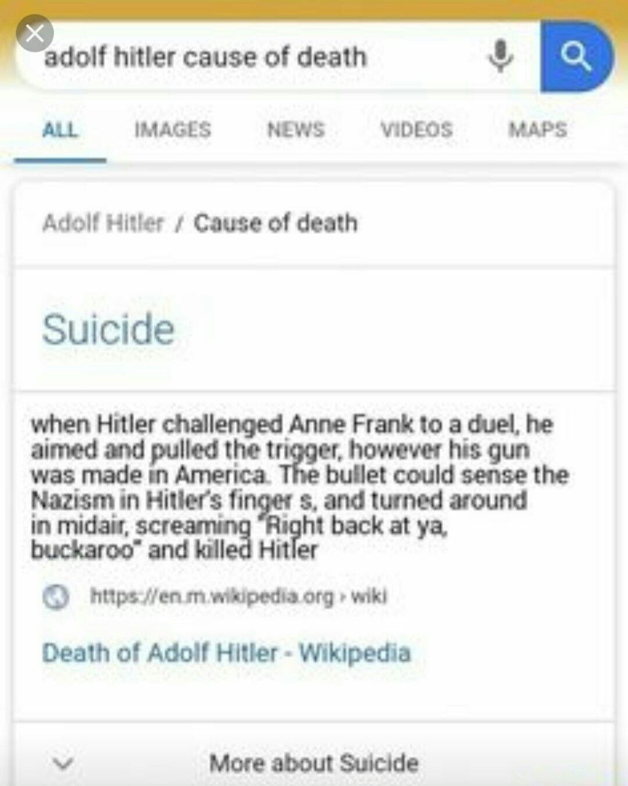The image size is (628, 786).
Task: Click the 'Cause of death' breadcrumb text
Action: pyautogui.click(x=276, y=223)
